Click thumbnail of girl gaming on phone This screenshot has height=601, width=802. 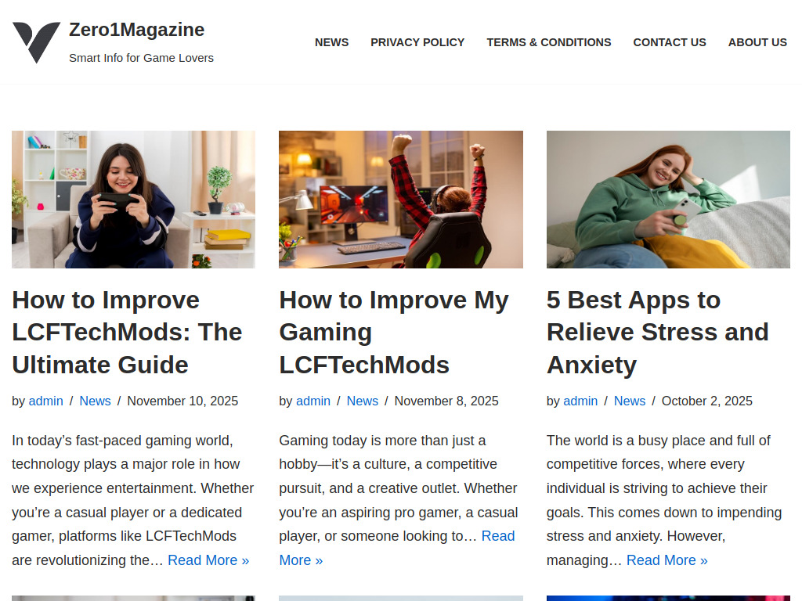point(133,200)
